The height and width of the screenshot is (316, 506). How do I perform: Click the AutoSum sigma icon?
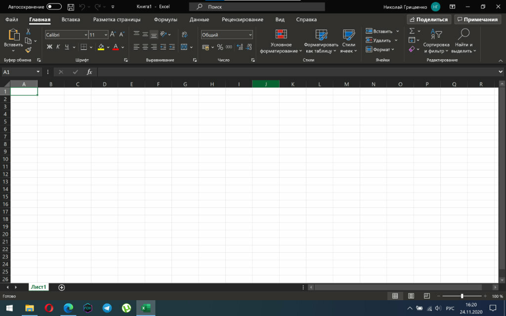coord(412,31)
